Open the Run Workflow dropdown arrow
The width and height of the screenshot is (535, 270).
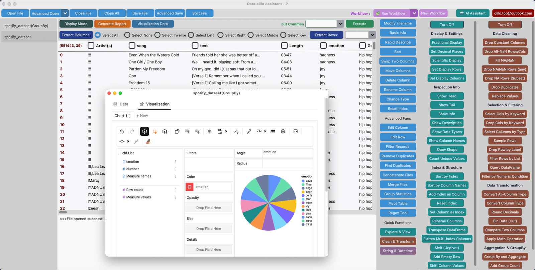point(414,13)
